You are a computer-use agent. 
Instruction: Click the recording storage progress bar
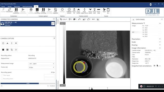click(x=28, y=84)
